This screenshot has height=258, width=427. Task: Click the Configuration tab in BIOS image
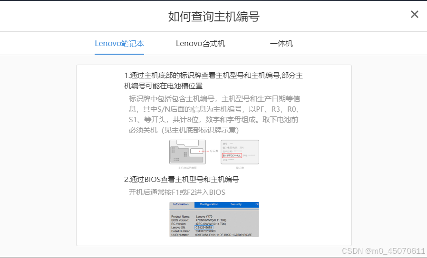[209, 204]
